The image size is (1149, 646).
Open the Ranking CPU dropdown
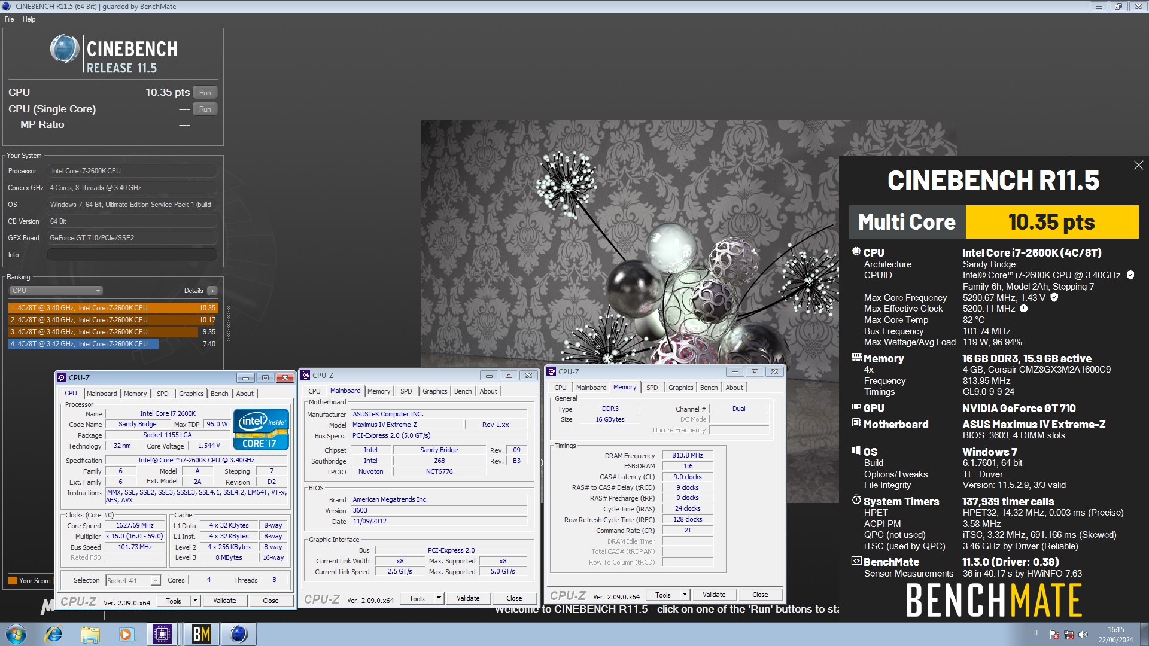point(56,291)
